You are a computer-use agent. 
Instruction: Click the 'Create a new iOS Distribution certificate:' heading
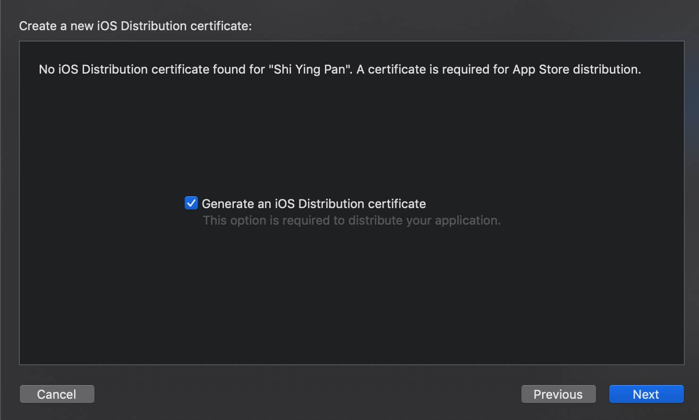pyautogui.click(x=136, y=26)
